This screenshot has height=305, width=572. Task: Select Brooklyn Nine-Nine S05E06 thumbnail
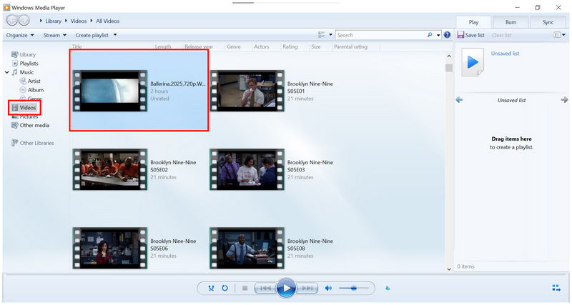tap(110, 248)
